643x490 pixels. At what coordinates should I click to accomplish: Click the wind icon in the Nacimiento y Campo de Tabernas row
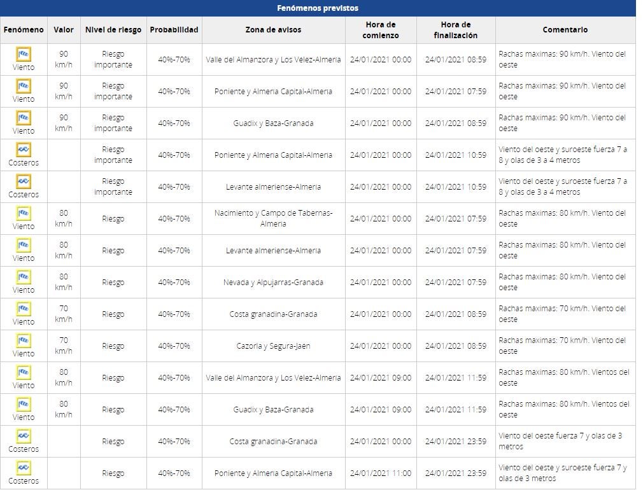(24, 214)
